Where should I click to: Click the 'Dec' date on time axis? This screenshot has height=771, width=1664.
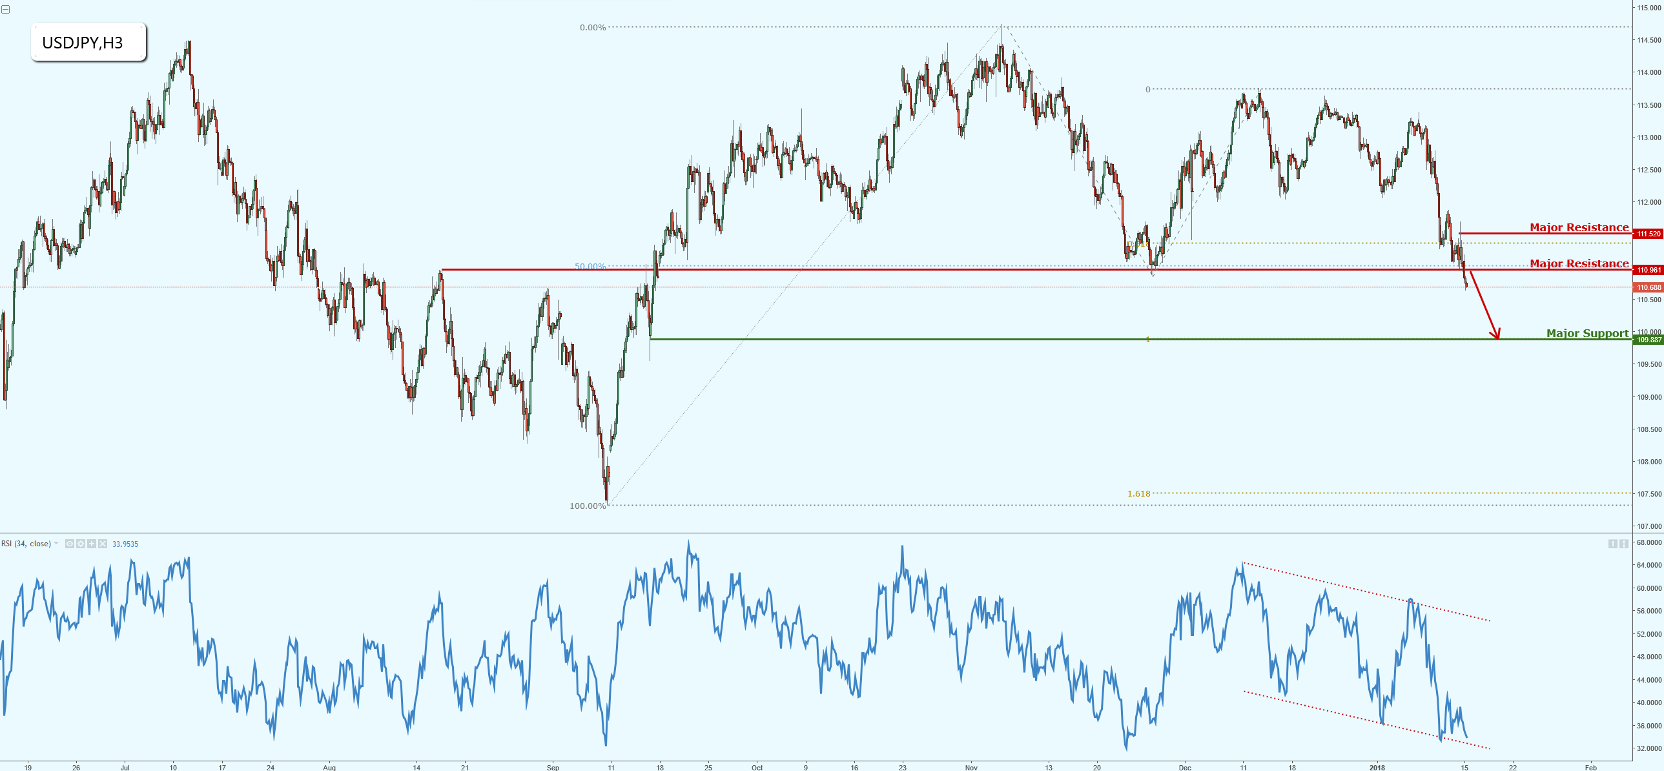[1185, 767]
